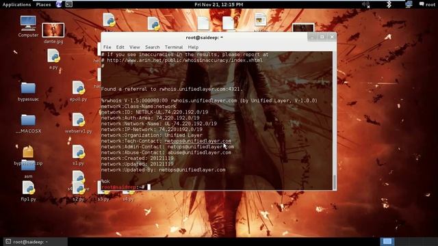Select the webserv1.py file icon
The image size is (438, 246).
[x=79, y=123]
